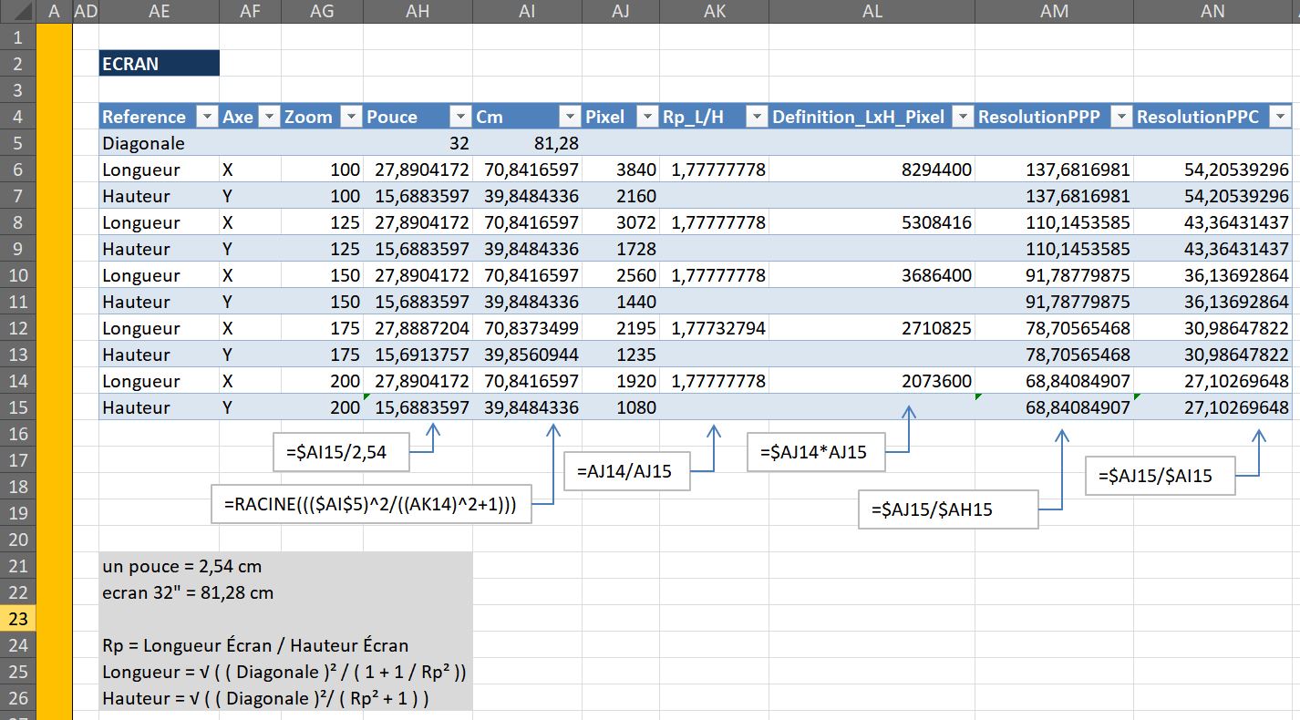Select the RACINE formula text box

[371, 504]
